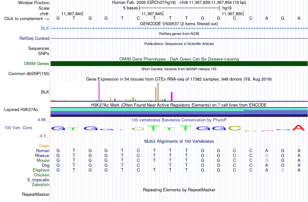308x202 pixels.
Task: Click the BLK label beside GTEx chart
Action: tap(45, 92)
